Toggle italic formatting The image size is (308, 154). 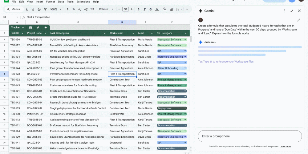point(144,9)
